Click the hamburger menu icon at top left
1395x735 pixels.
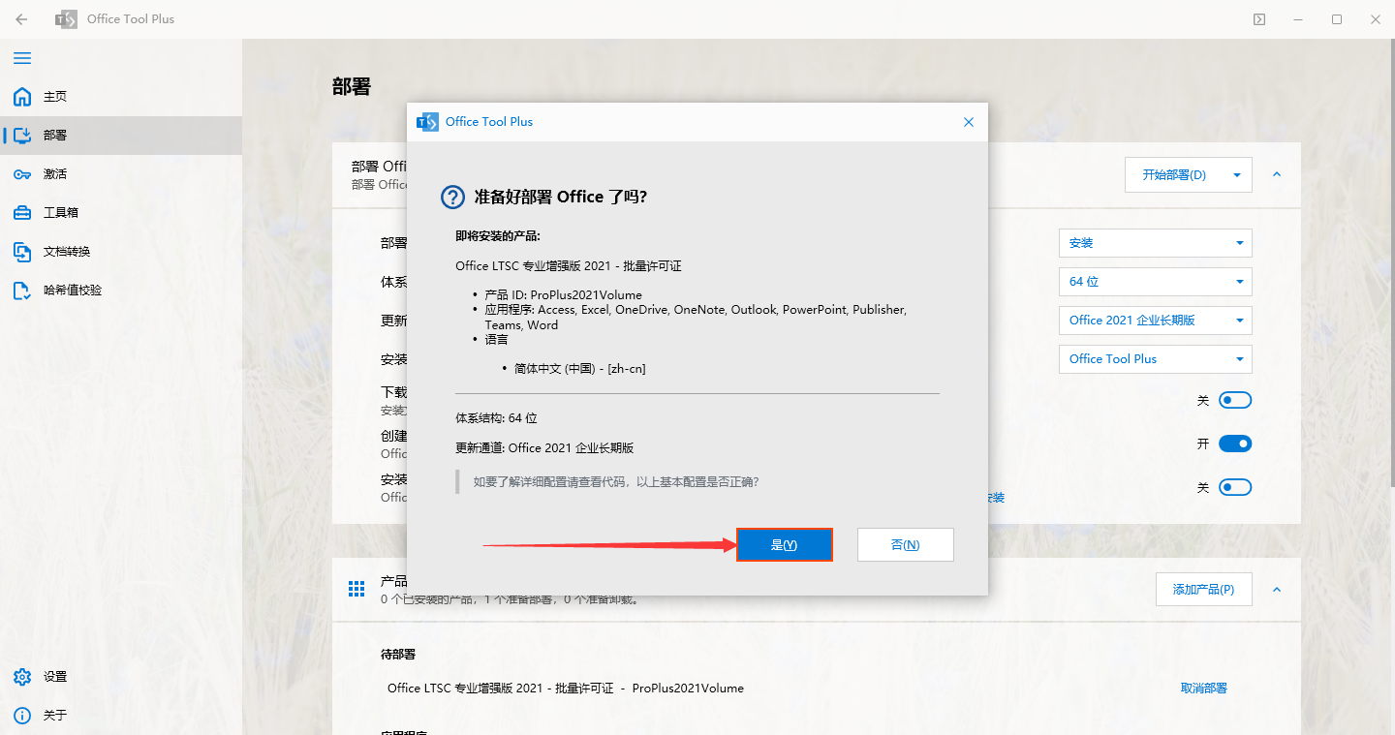[22, 58]
